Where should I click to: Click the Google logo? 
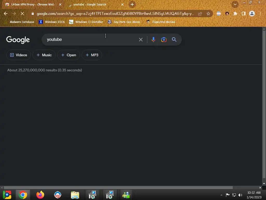point(18,40)
